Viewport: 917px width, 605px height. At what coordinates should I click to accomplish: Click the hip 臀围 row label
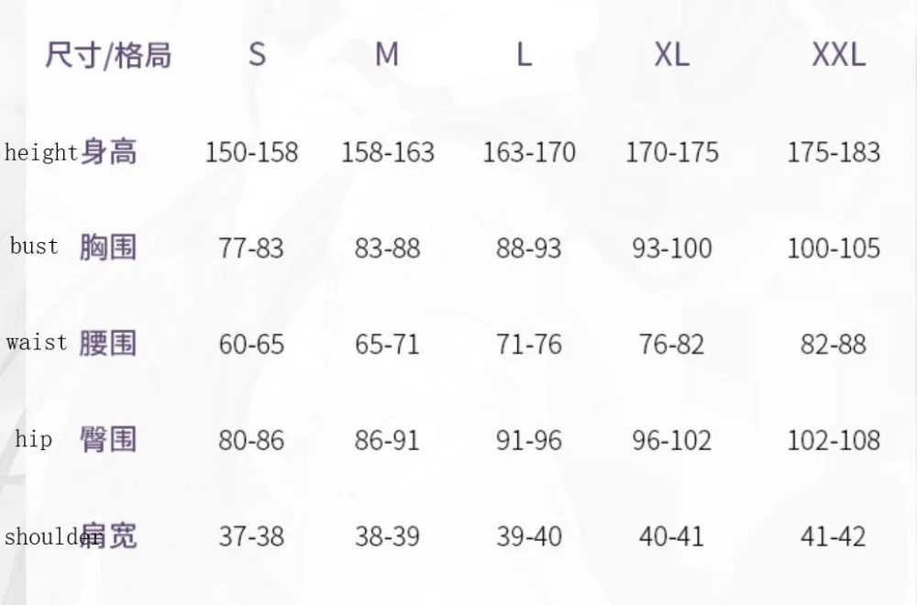pos(75,439)
